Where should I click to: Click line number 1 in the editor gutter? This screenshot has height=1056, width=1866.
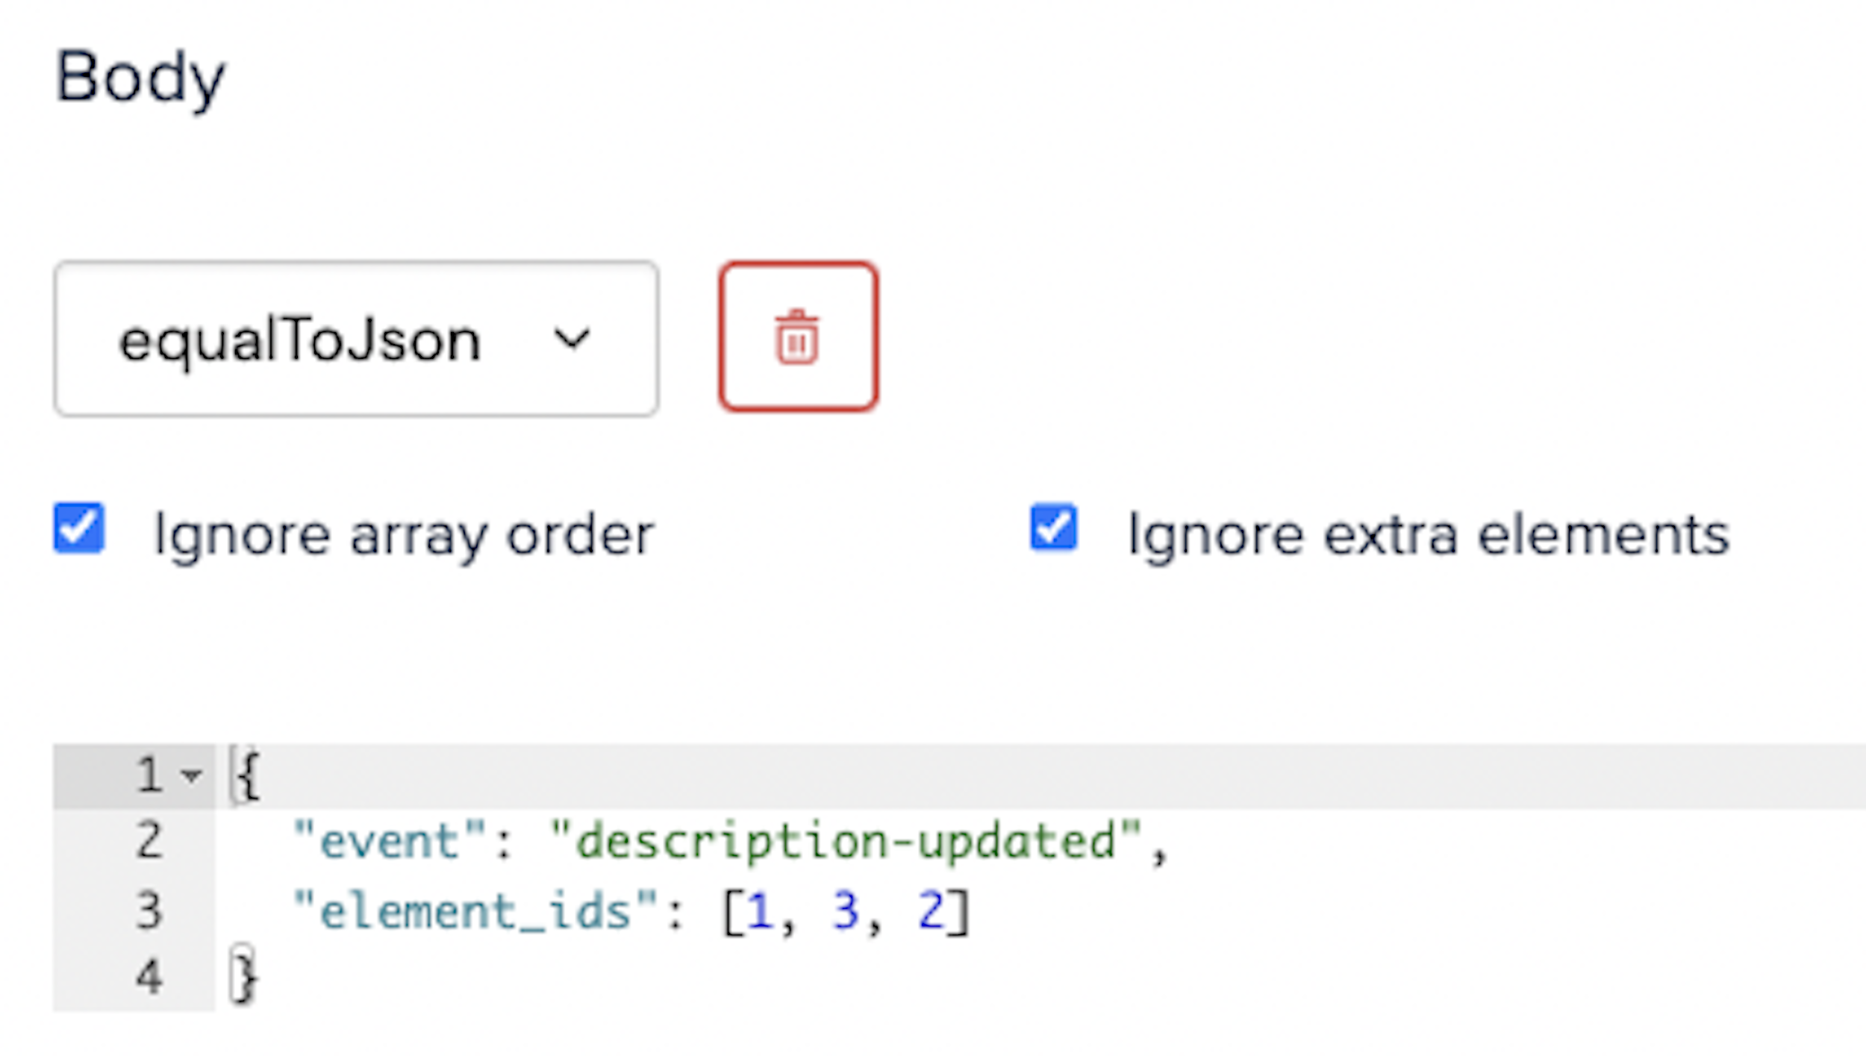(149, 775)
